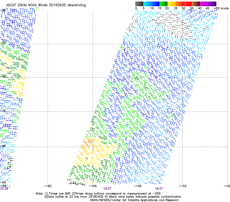Click the '45' legend scale label

click(207, 8)
